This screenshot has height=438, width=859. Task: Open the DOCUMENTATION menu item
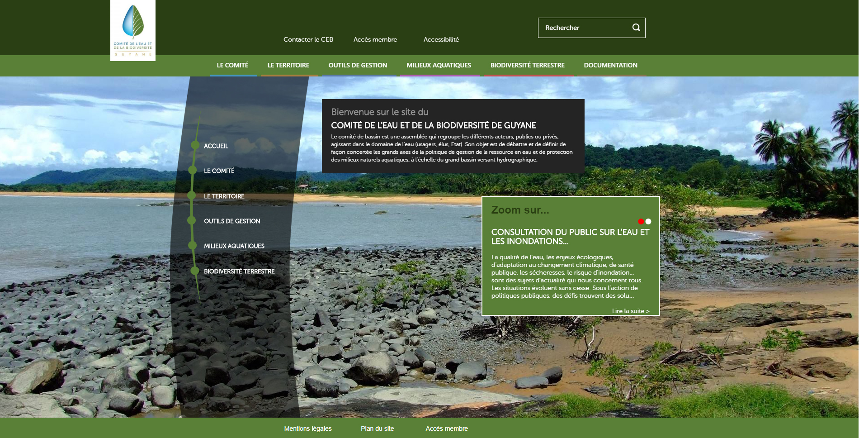click(x=610, y=65)
